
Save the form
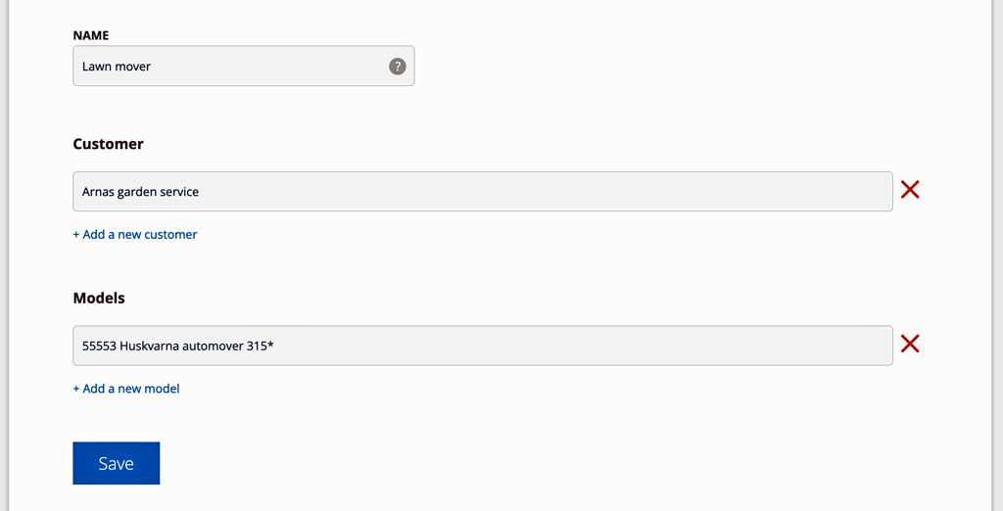[117, 463]
